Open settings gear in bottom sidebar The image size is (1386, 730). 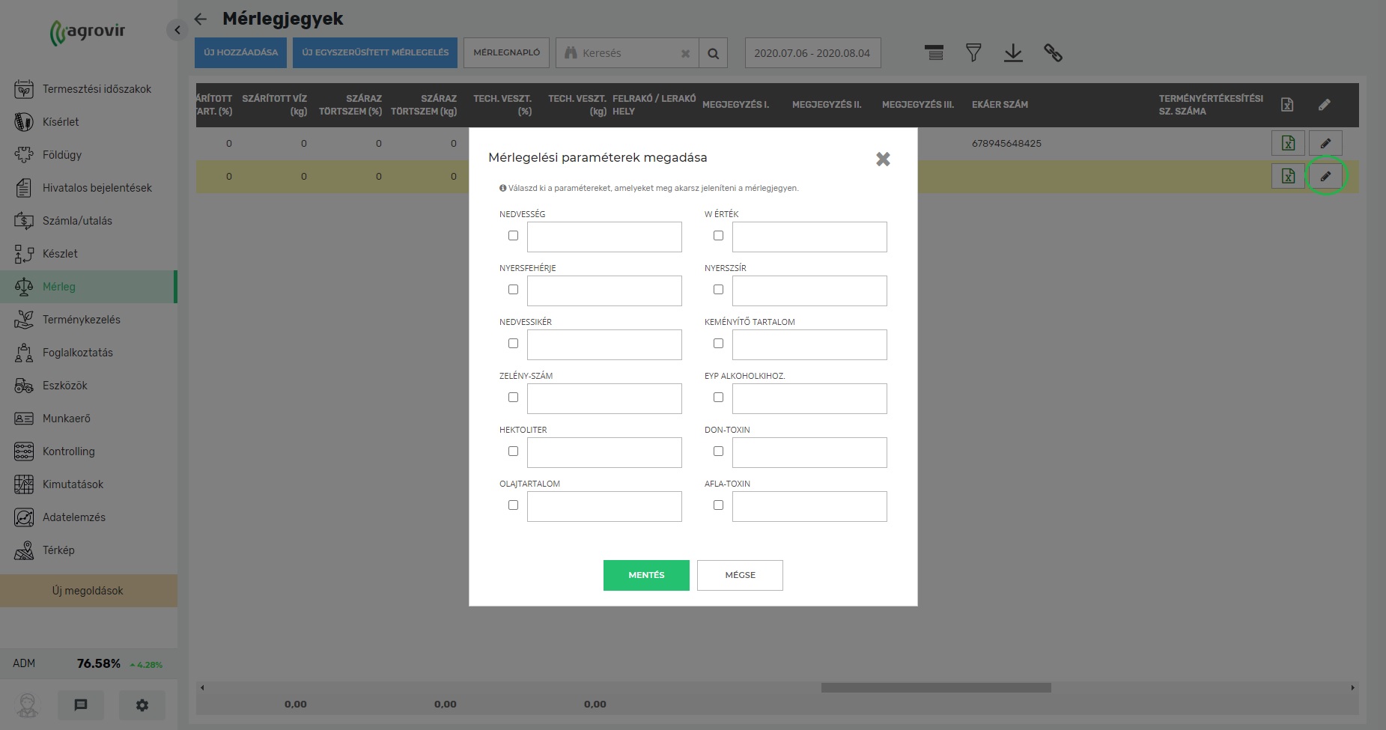(x=142, y=705)
